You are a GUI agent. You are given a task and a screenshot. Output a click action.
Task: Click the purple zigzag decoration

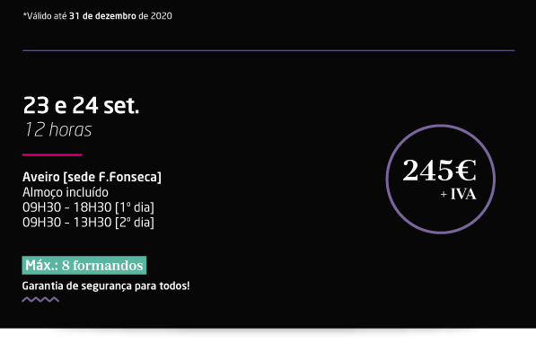[40, 300]
